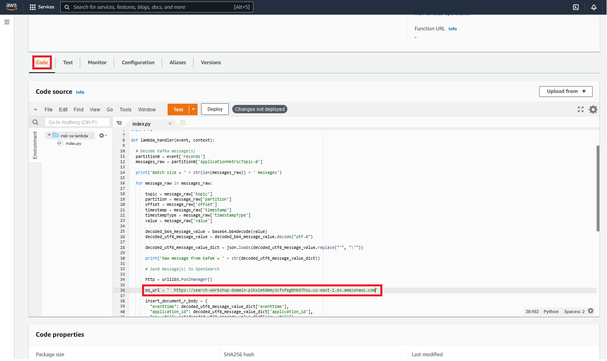Switch to the Test tab

click(x=68, y=63)
